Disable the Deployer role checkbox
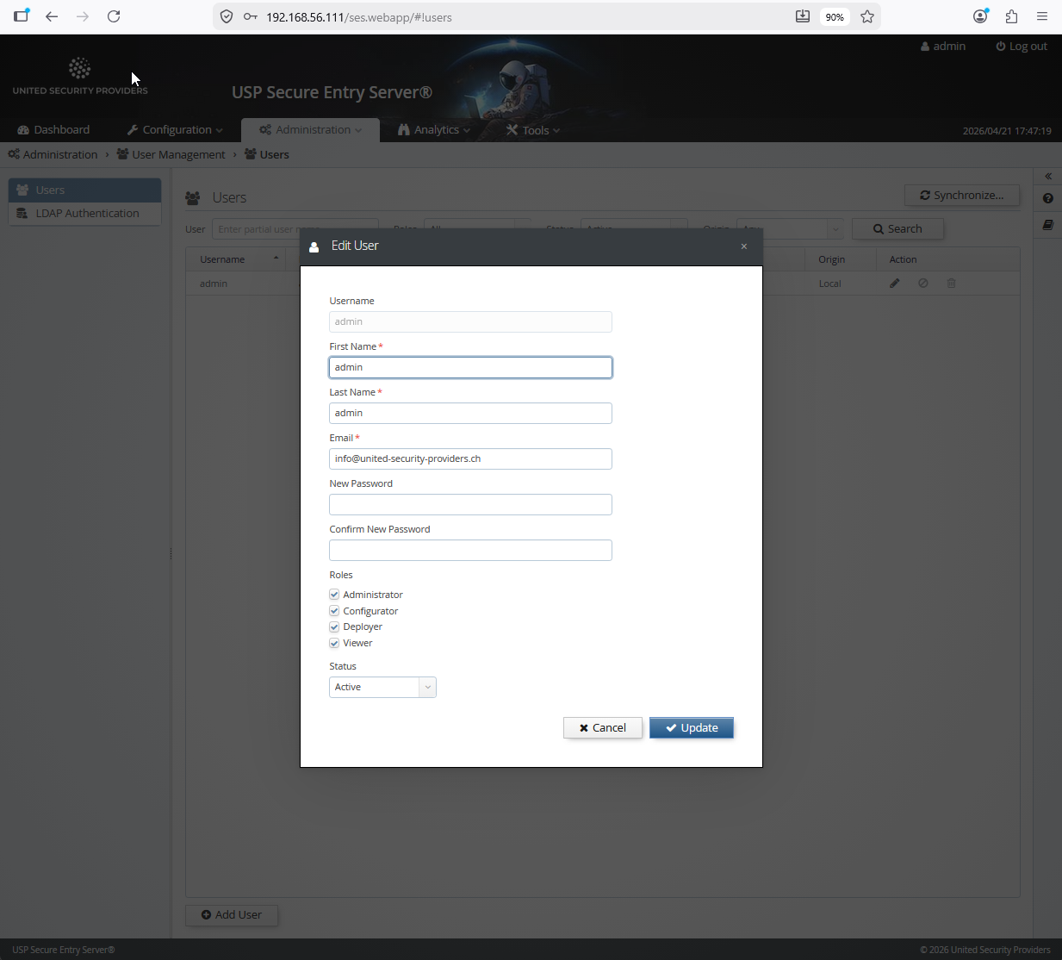 [334, 627]
